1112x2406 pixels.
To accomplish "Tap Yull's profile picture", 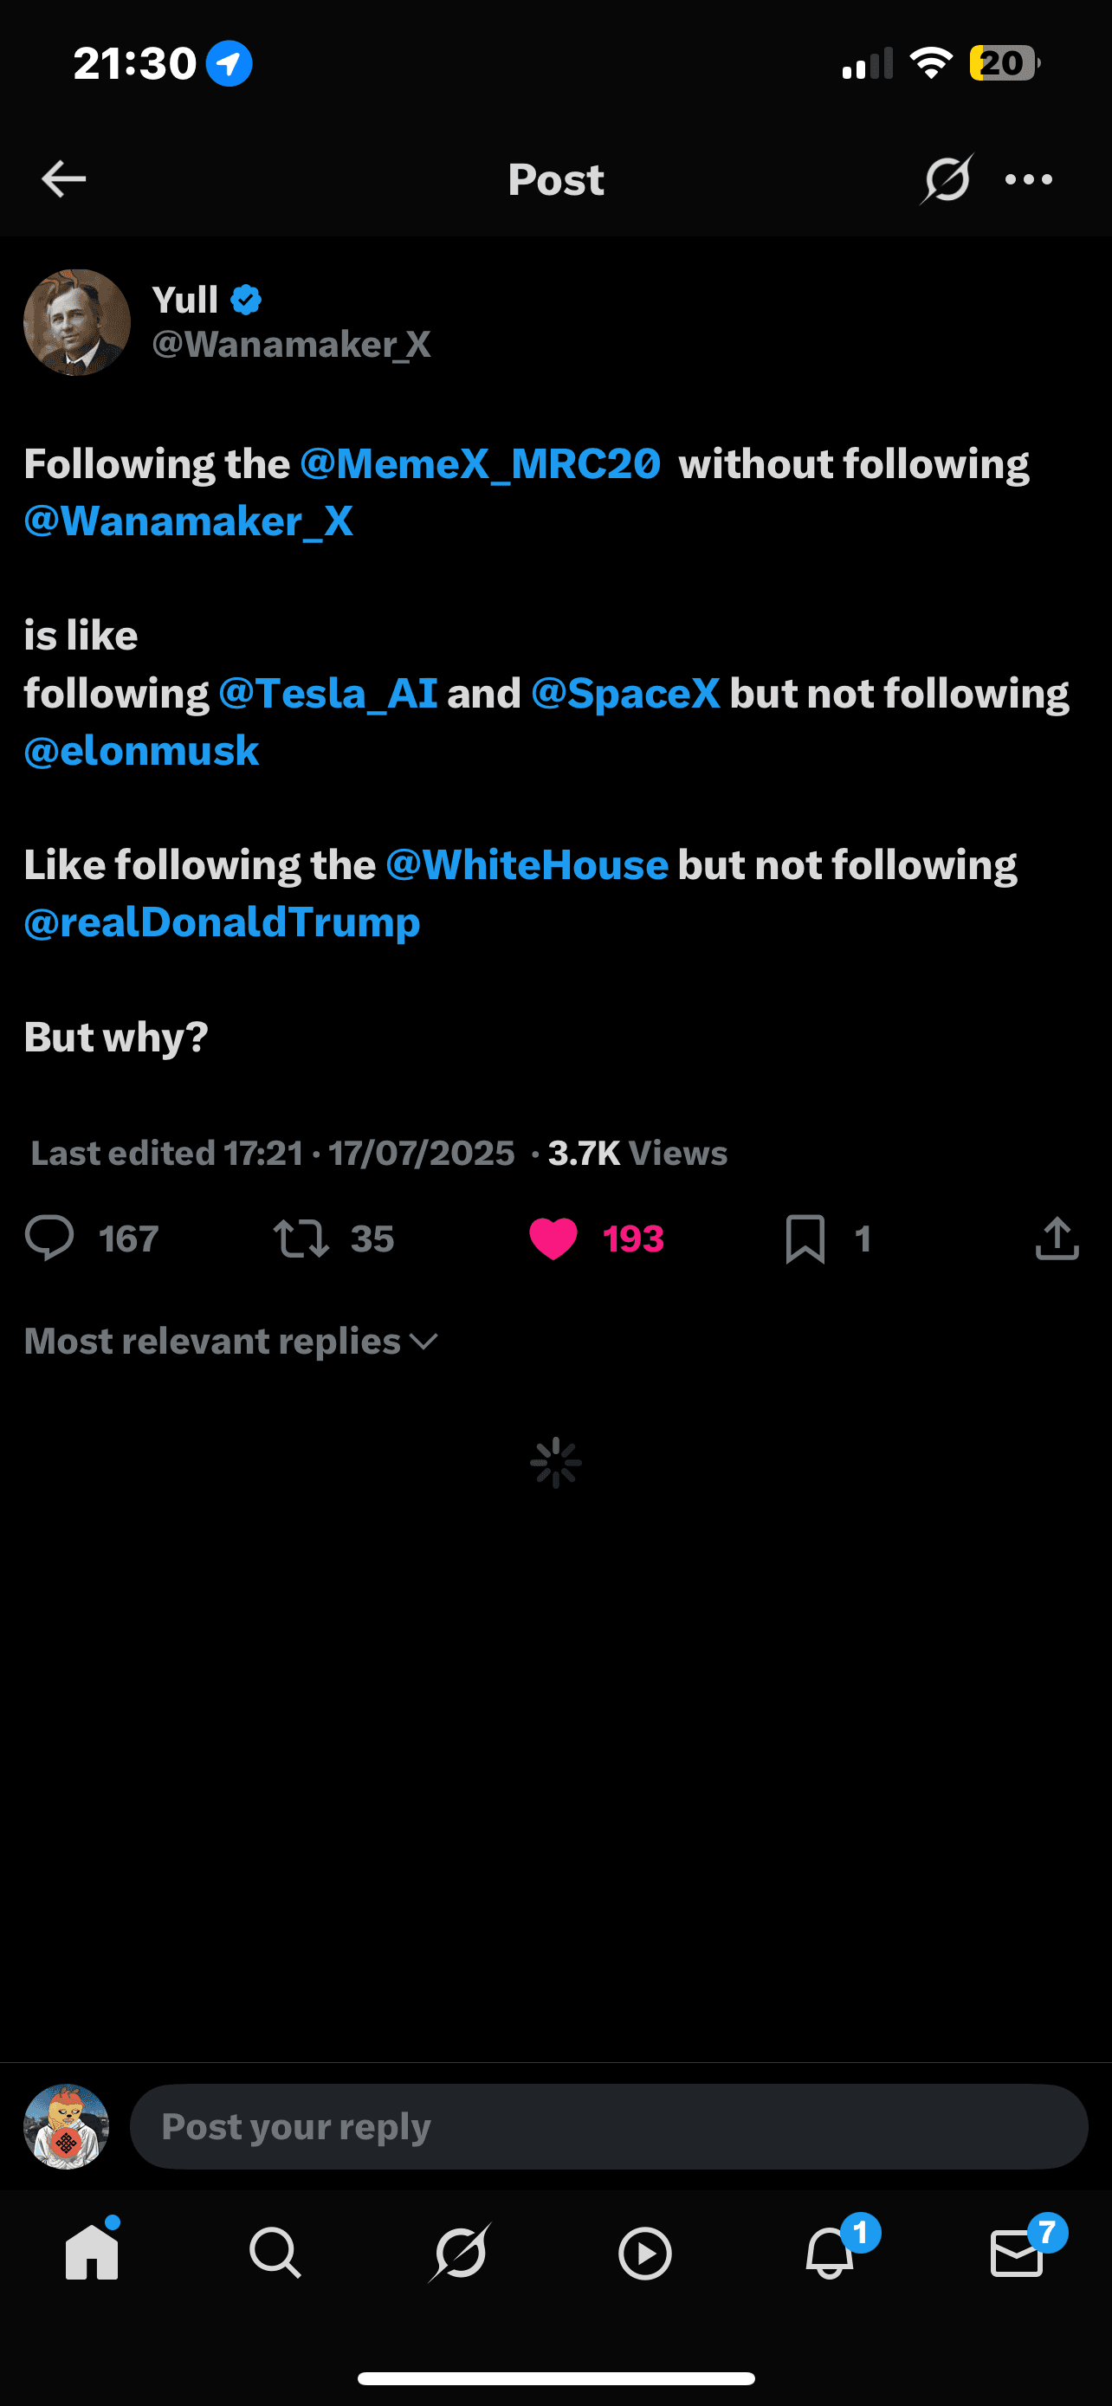I will coord(77,322).
